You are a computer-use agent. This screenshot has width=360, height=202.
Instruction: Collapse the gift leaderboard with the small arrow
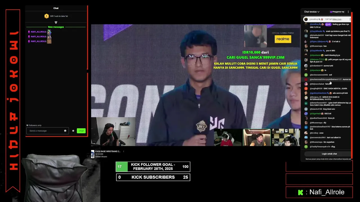(56, 22)
